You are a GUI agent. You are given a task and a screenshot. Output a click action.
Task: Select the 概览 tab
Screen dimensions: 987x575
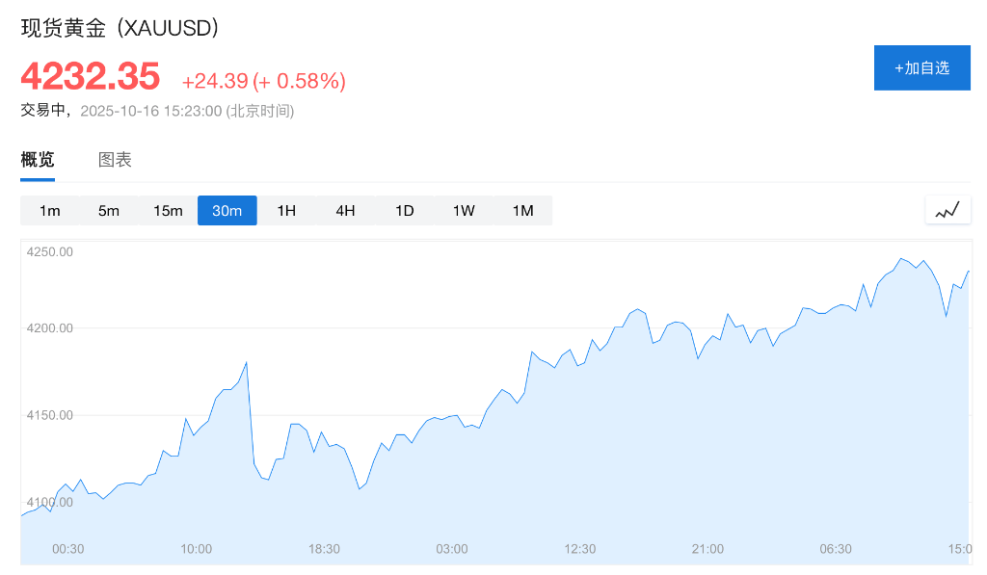[x=37, y=159]
